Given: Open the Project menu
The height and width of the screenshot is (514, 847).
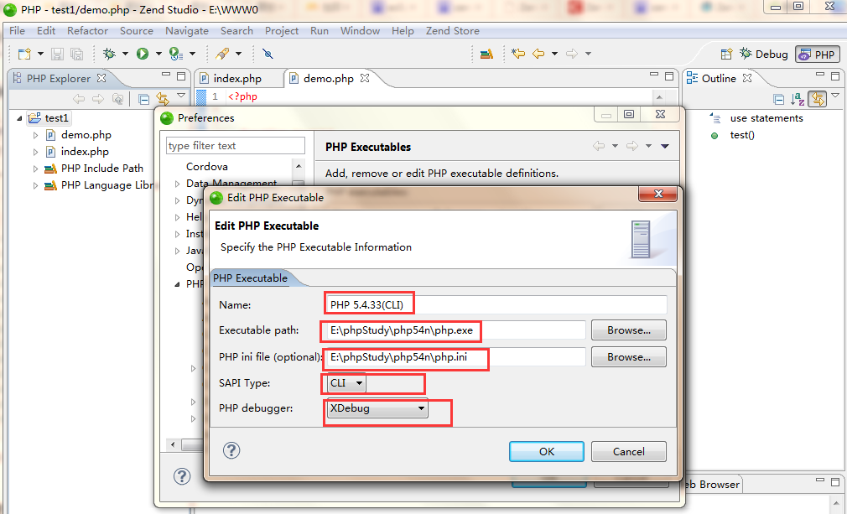Looking at the screenshot, I should coord(282,31).
